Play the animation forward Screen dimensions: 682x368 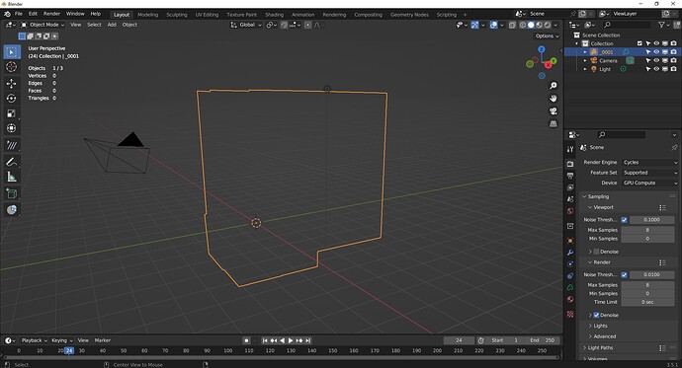(x=291, y=340)
